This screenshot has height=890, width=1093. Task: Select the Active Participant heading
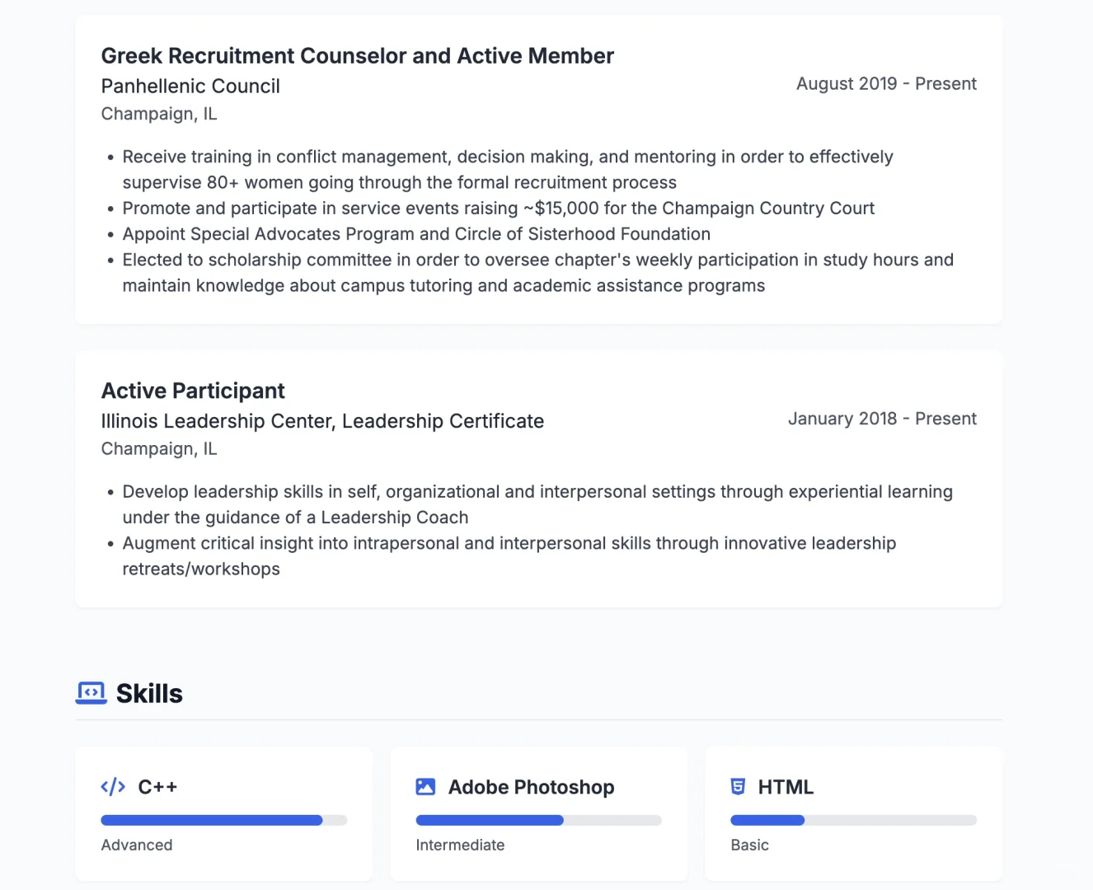[193, 391]
